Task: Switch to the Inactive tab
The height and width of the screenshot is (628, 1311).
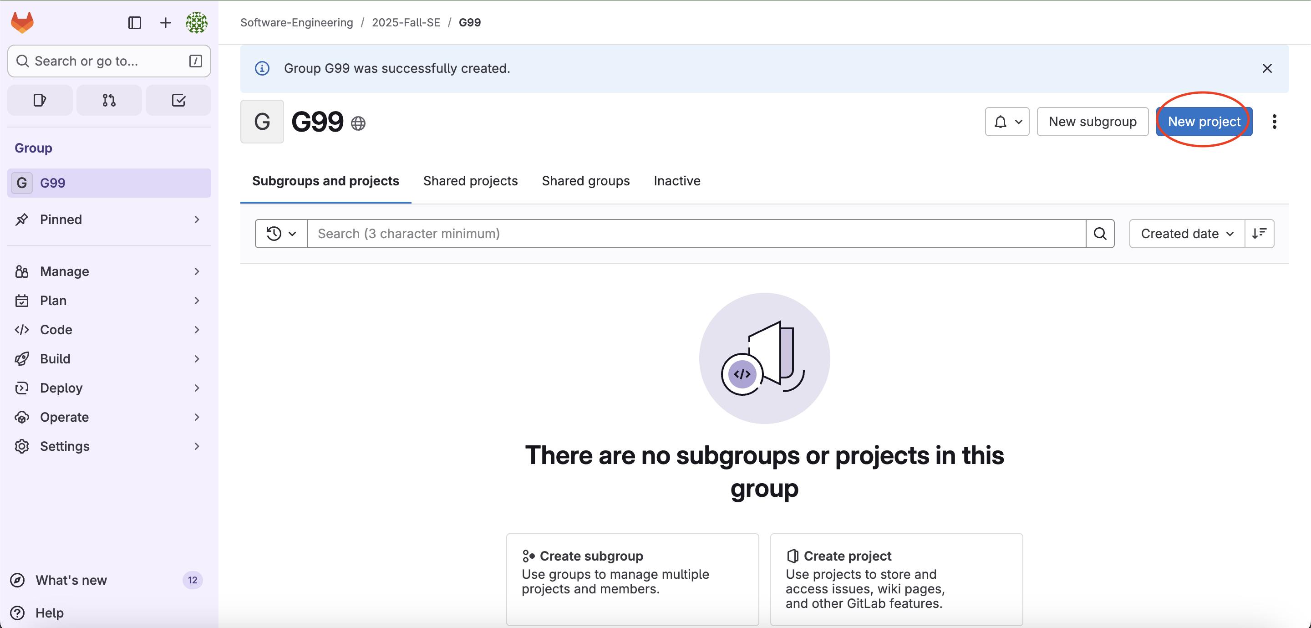Action: point(677,181)
